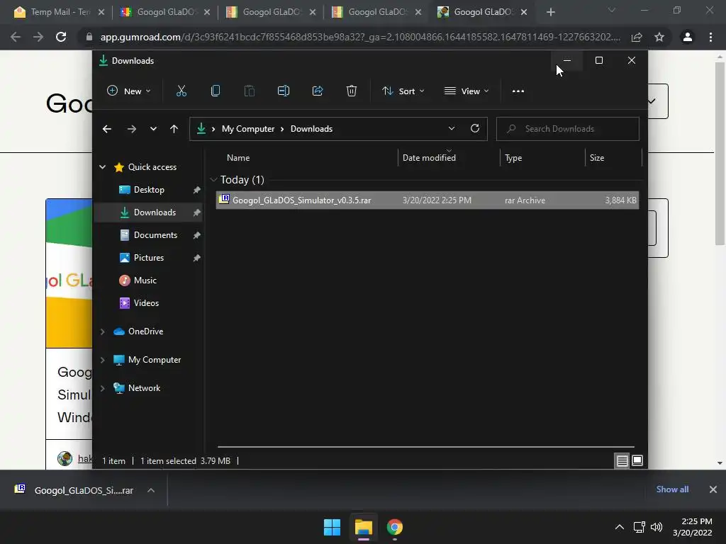Click the Cut scissors icon in Explorer toolbar
Viewport: 726px width, 544px height.
(x=181, y=91)
